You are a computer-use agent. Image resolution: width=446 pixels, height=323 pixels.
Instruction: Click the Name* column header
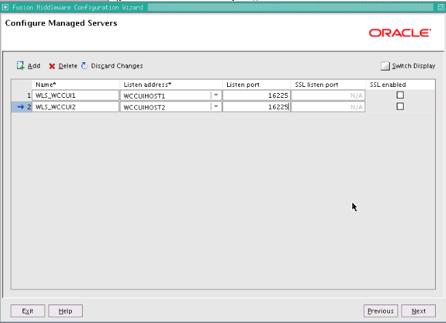pos(76,85)
